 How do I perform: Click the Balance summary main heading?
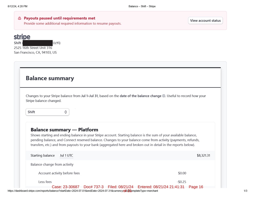[50, 78]
